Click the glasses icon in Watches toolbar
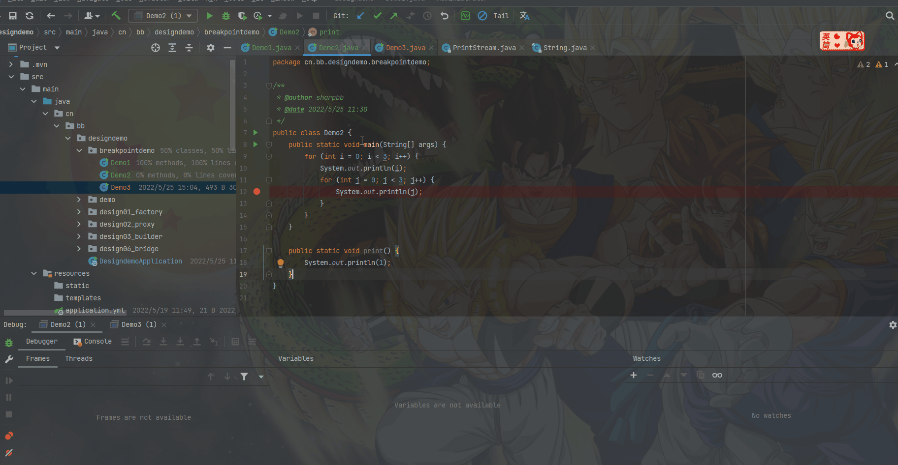Viewport: 898px width, 465px height. 717,375
